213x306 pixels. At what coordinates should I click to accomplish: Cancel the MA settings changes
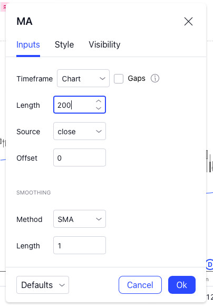pyautogui.click(x=140, y=285)
